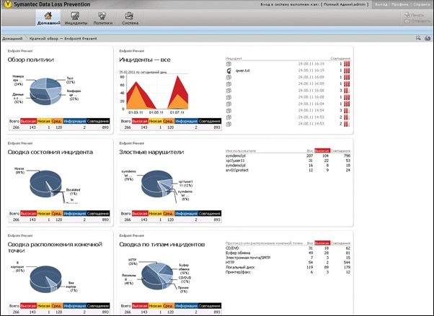Image resolution: width=434 pixels, height=316 pixels.
Task: Select the xp1\user11 user row
Action: (x=288, y=161)
